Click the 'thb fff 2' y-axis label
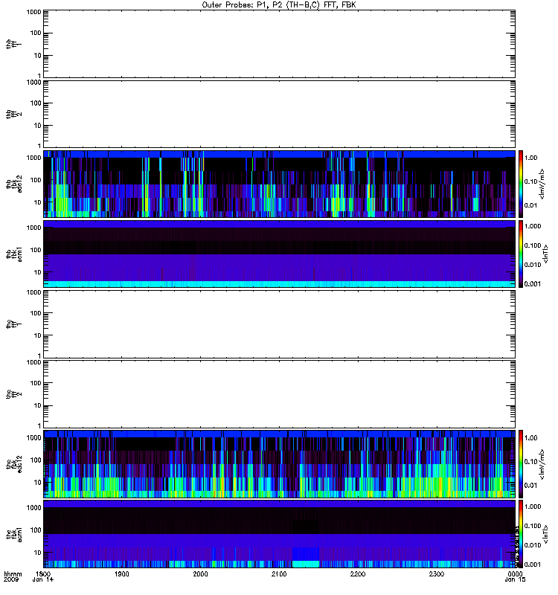The width and height of the screenshot is (558, 595). pyautogui.click(x=13, y=114)
